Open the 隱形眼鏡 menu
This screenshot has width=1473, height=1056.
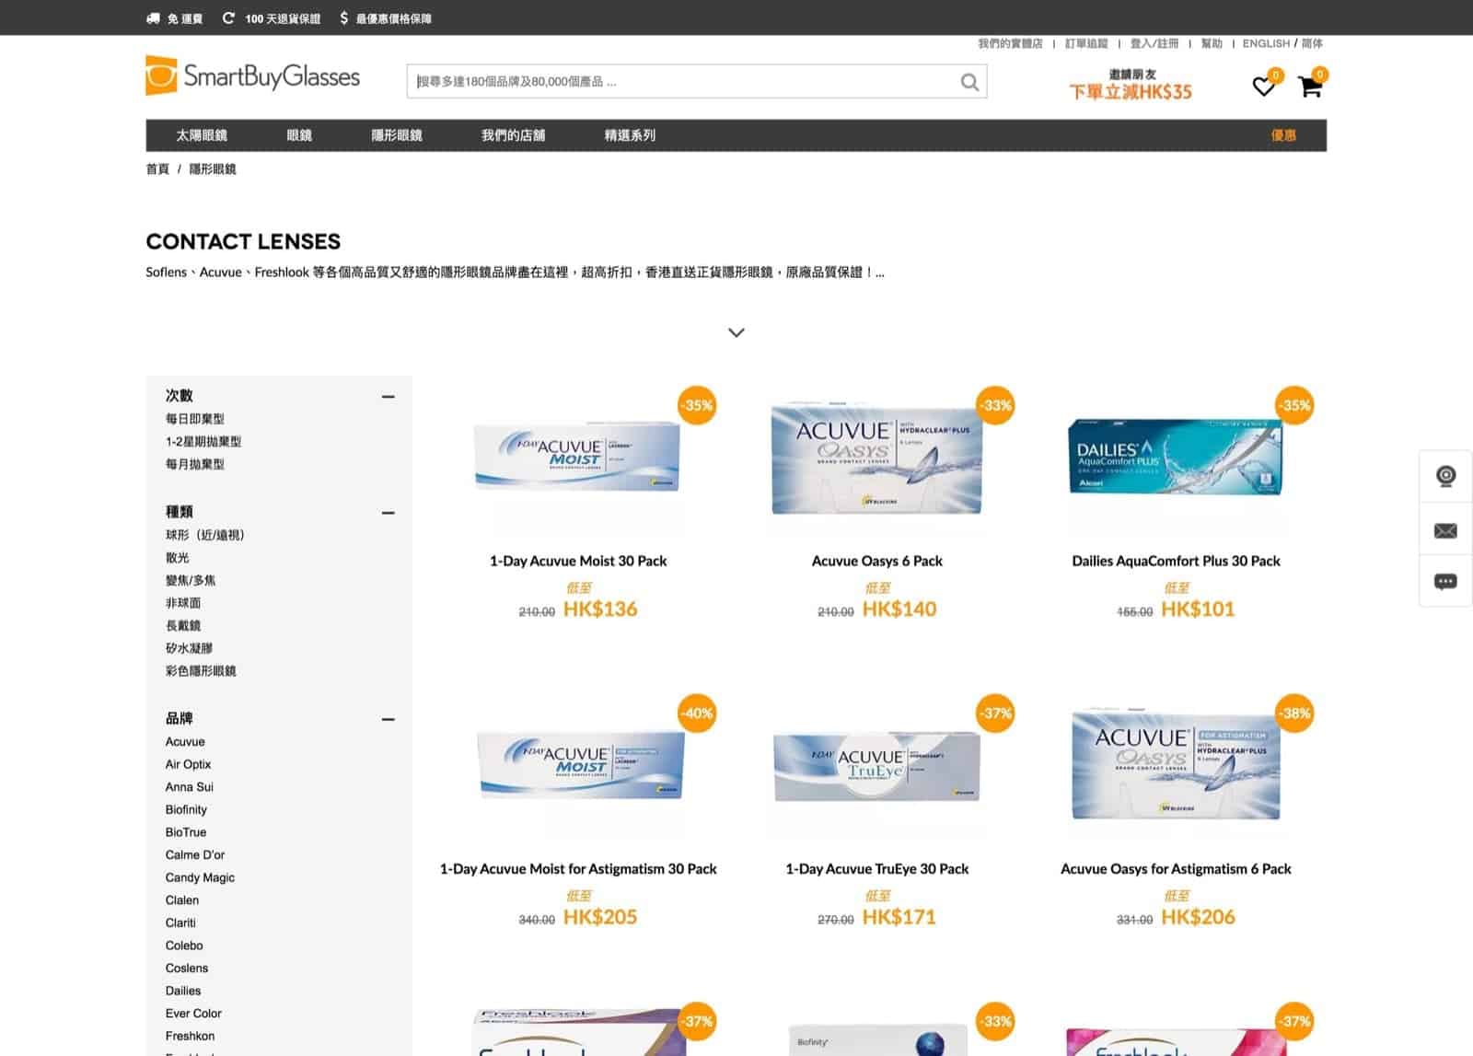pyautogui.click(x=397, y=135)
